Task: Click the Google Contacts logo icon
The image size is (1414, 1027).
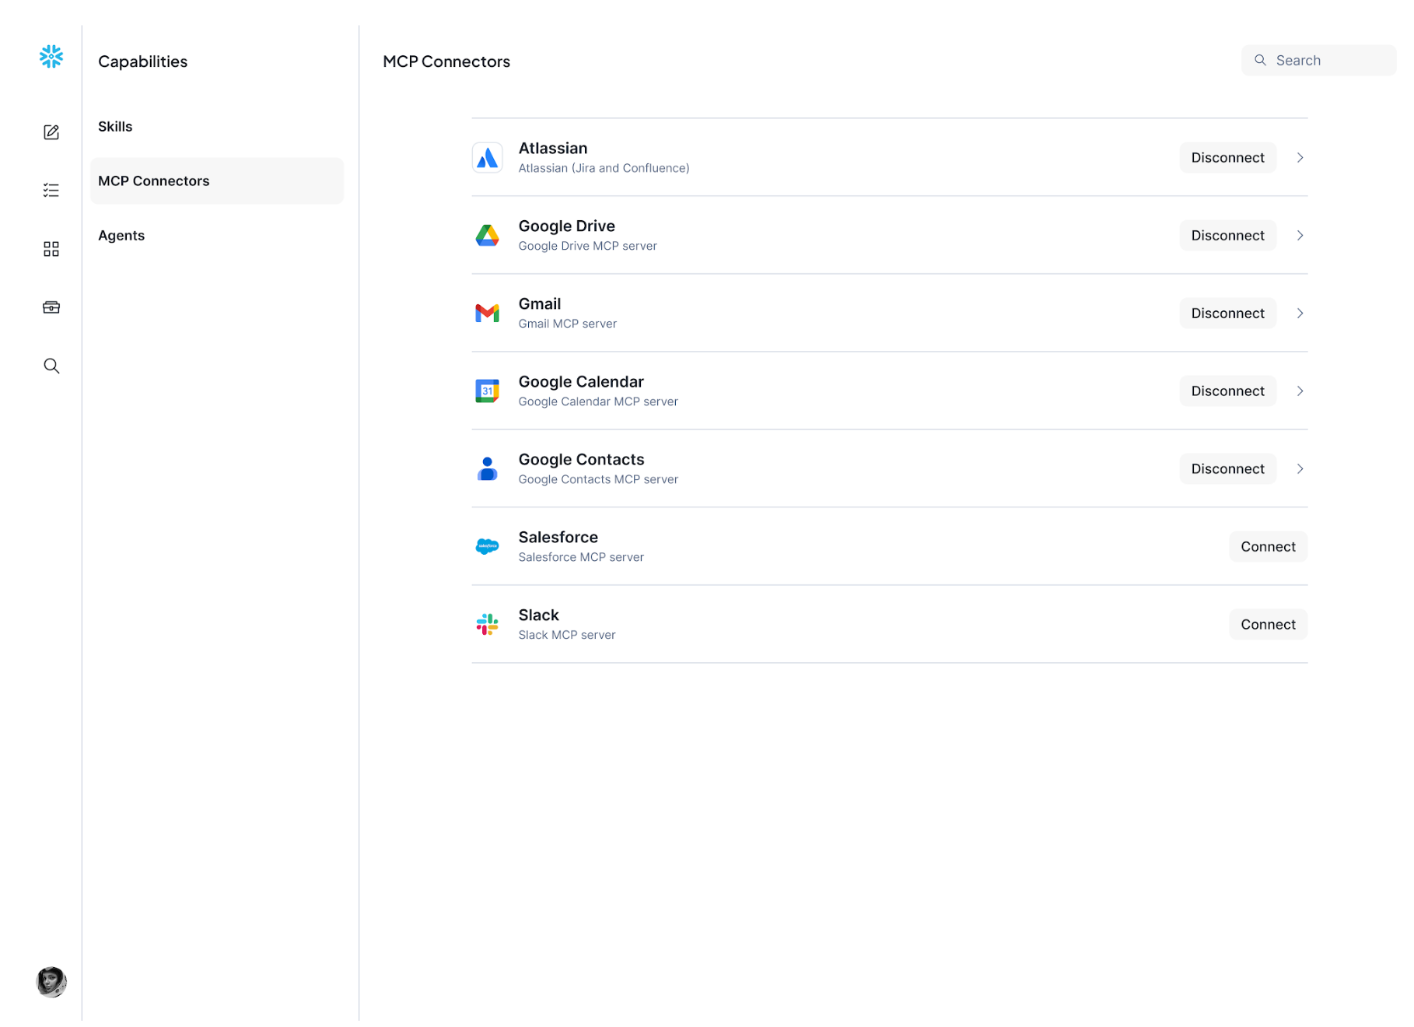Action: coord(488,469)
